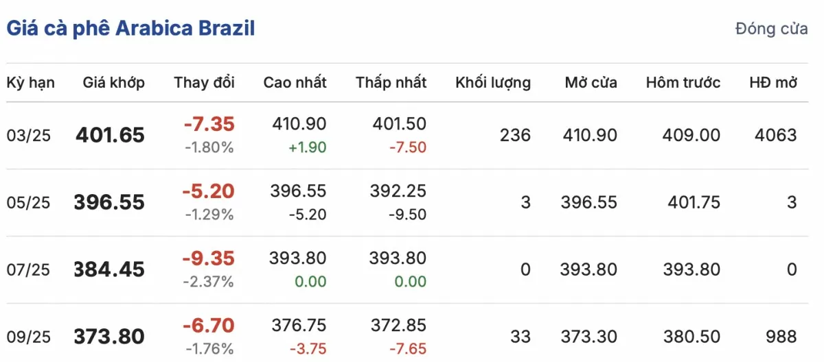Click the 'Khối lượng' column header

click(493, 83)
